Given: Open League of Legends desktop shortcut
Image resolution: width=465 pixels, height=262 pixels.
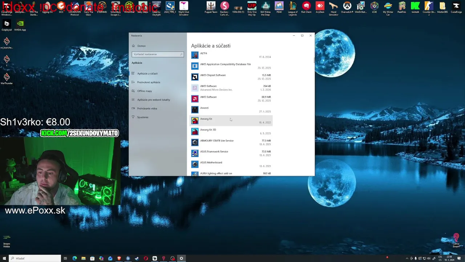Looking at the screenshot, I should [x=292, y=8].
